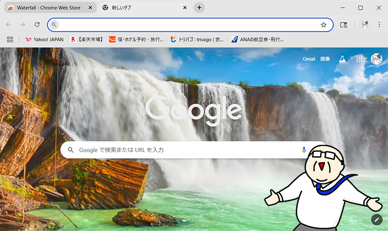Open Gmail link on new tab page
This screenshot has width=388, height=231.
coord(309,59)
